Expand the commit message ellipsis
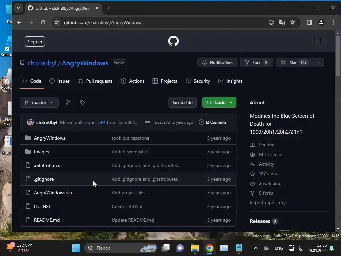This screenshot has width=341, height=256. coord(148,122)
